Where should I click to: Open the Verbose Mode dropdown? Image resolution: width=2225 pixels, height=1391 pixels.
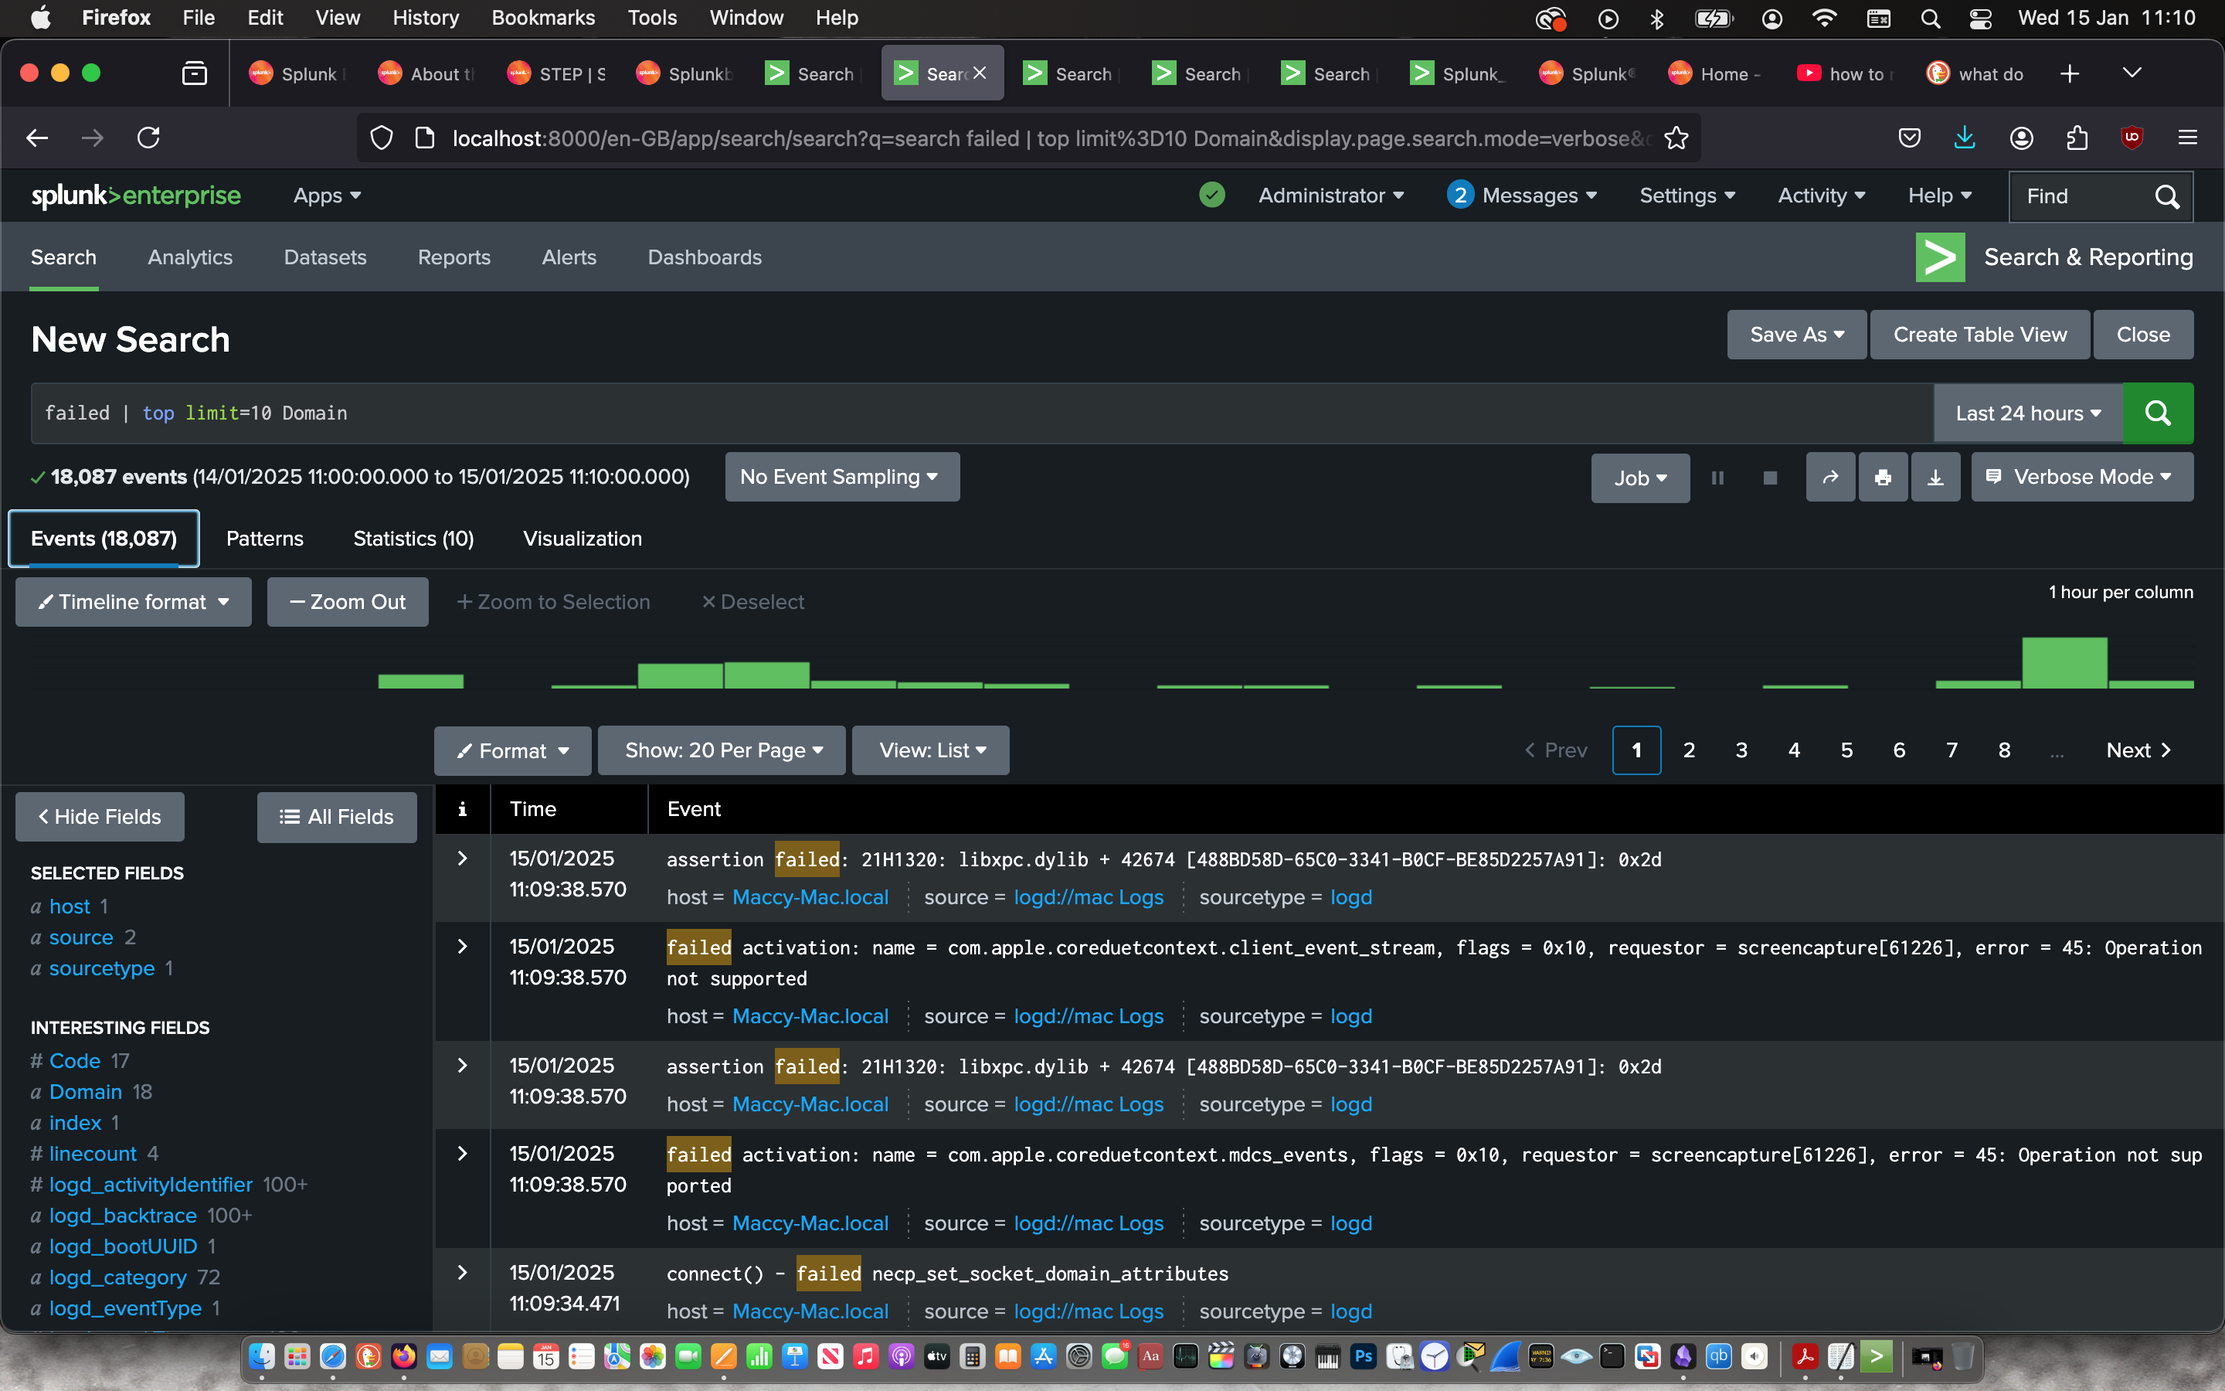point(2081,477)
